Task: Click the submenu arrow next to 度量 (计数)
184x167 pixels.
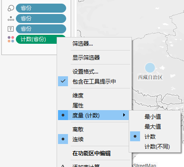Action: 124,115
